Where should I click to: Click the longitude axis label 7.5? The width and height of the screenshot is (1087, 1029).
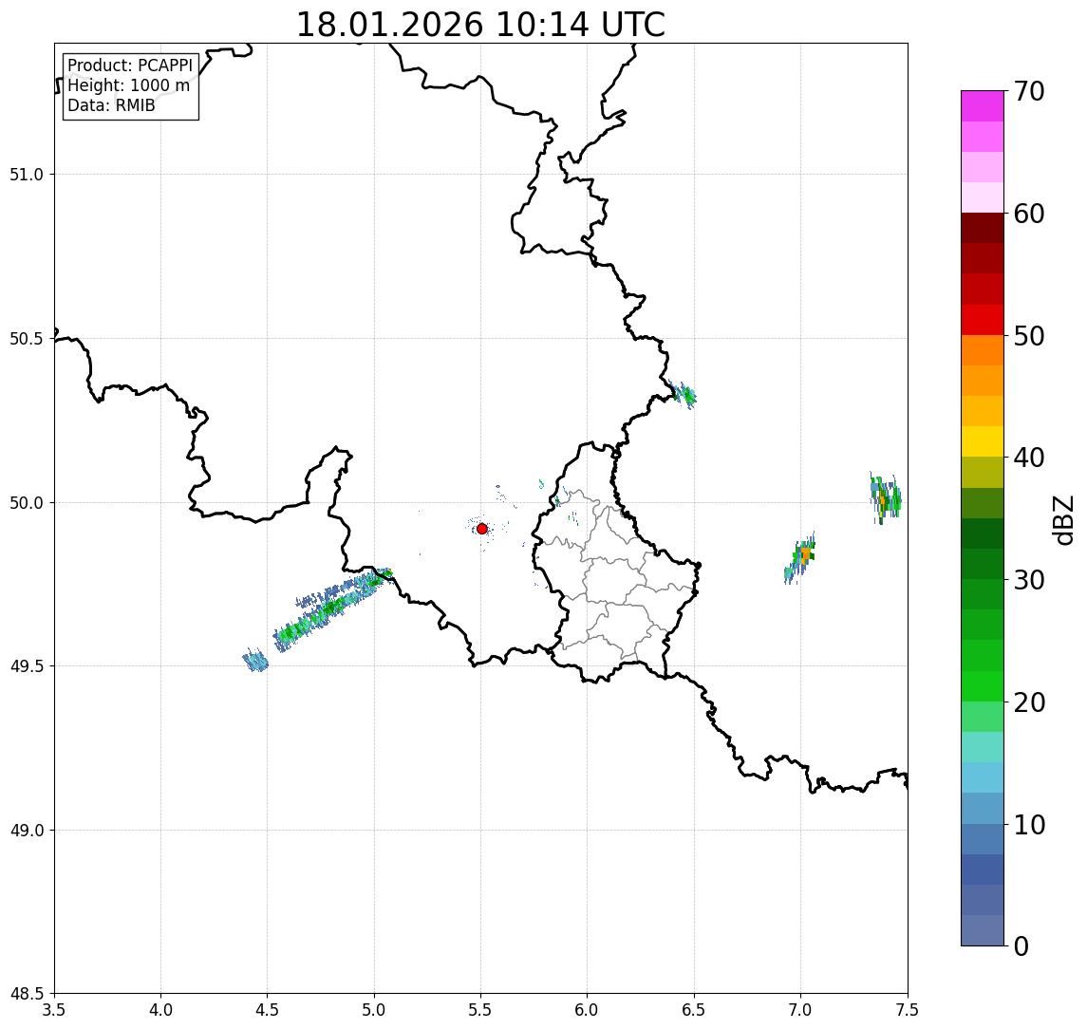coord(907,1010)
